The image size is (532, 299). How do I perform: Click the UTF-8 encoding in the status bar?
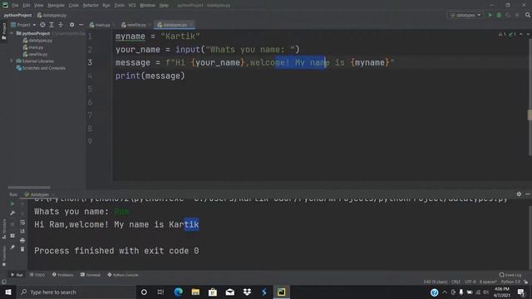click(470, 282)
